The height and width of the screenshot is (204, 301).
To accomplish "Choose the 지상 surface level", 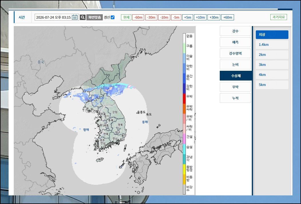I will click(272, 35).
